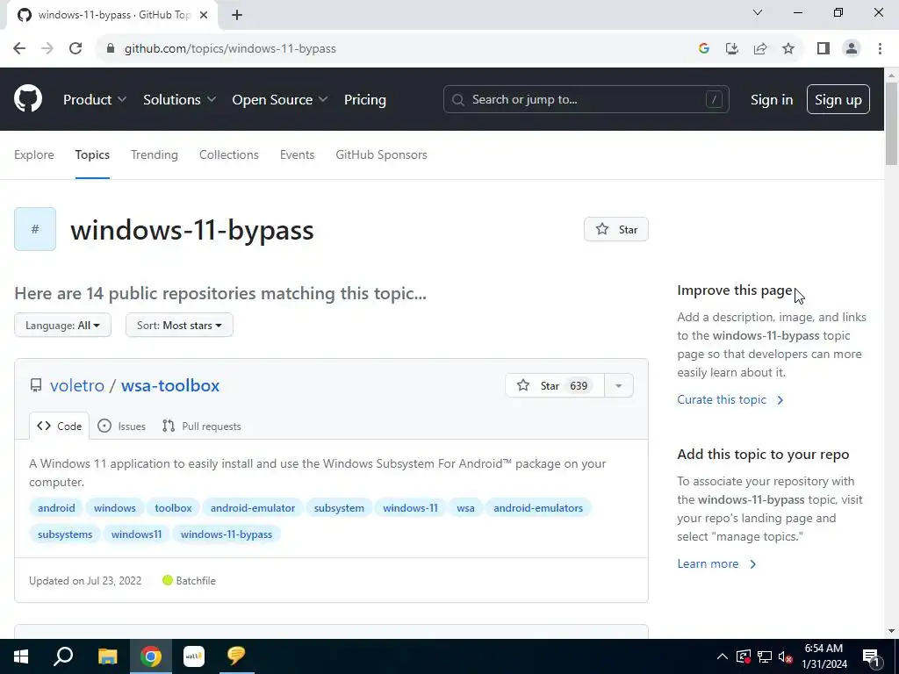899x674 pixels.
Task: Select the Code tab of wsa-toolbox
Action: click(x=60, y=426)
